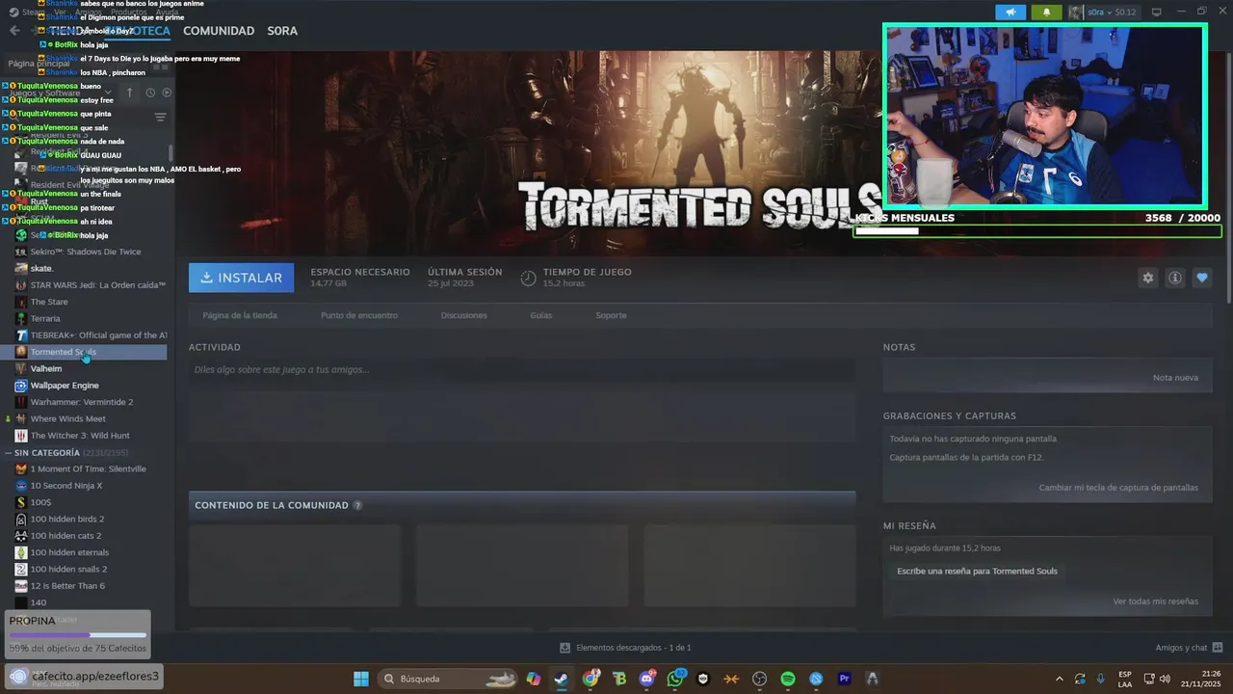The height and width of the screenshot is (694, 1233).
Task: Open the Windows Start button
Action: [x=361, y=679]
